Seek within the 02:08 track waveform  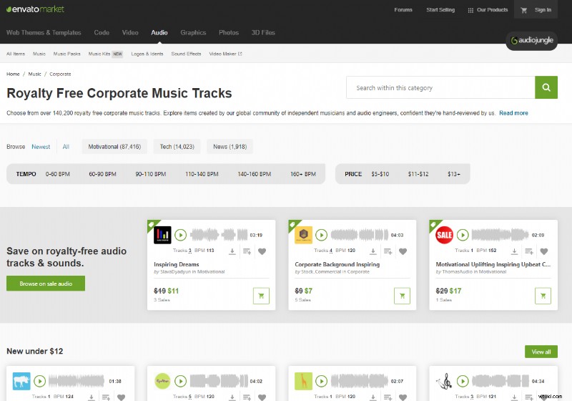(x=500, y=235)
